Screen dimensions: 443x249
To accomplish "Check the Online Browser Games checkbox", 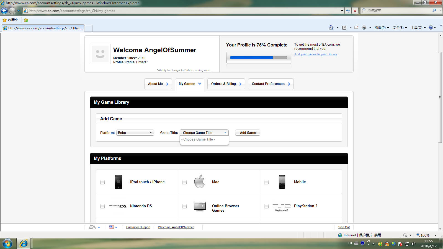I will pos(184,206).
